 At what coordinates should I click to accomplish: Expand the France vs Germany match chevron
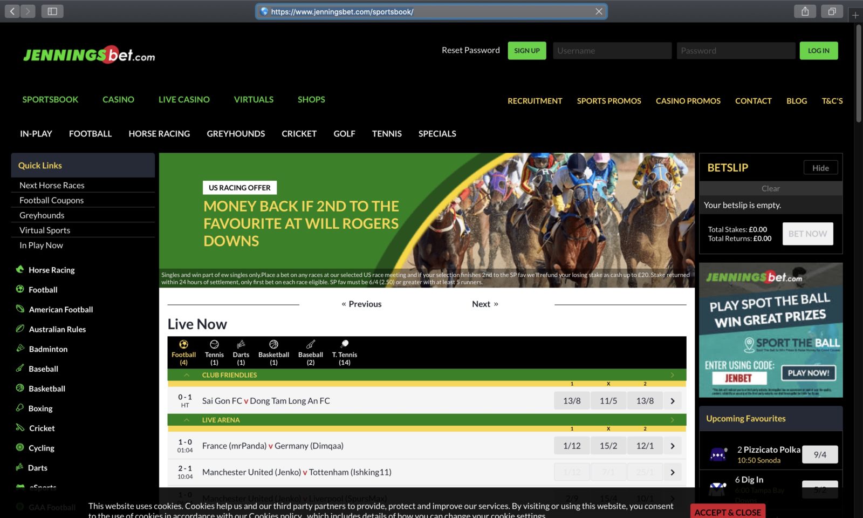[672, 446]
